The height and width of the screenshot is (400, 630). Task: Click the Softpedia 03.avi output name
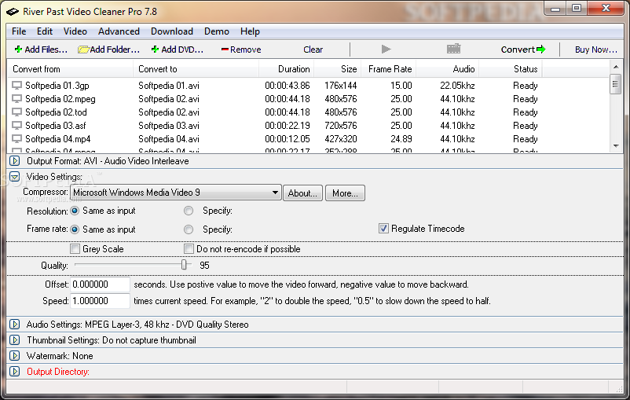(x=169, y=126)
